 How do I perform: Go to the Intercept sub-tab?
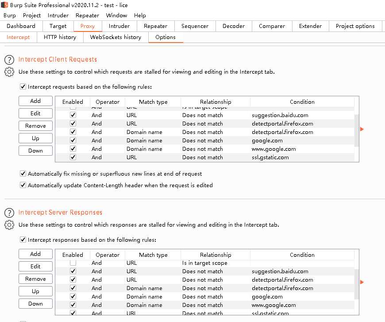[x=18, y=37]
